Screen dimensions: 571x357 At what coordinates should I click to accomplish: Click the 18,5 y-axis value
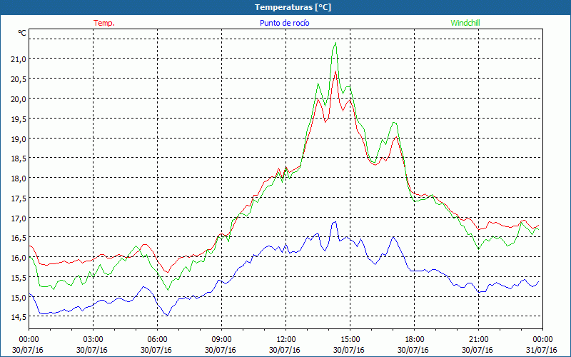19,159
